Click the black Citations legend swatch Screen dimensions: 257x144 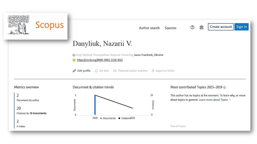119,118
